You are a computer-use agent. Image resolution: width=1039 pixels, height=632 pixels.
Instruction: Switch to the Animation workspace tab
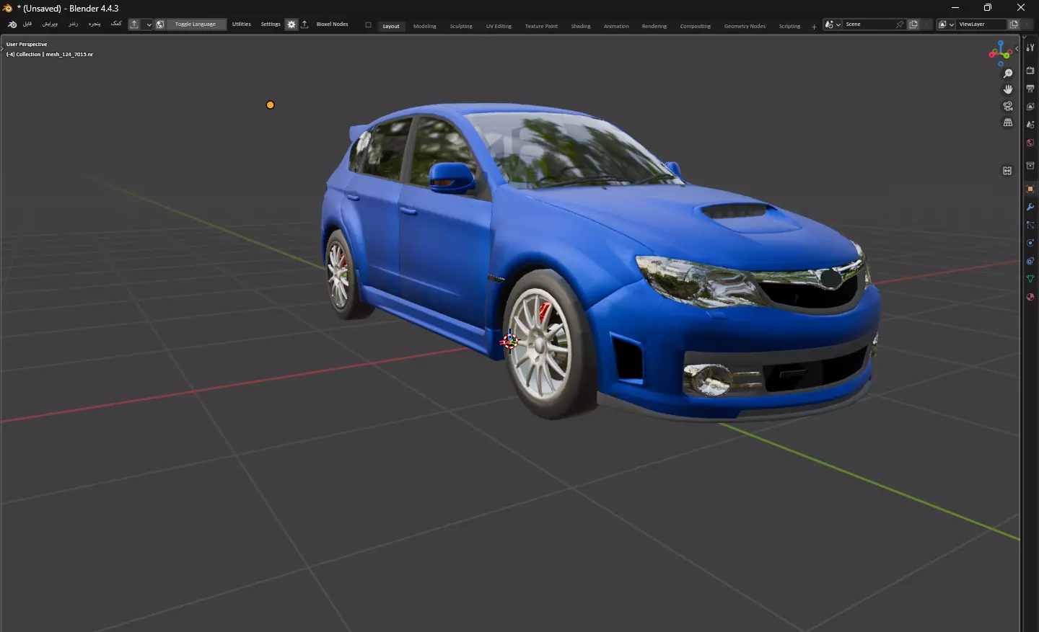(616, 26)
